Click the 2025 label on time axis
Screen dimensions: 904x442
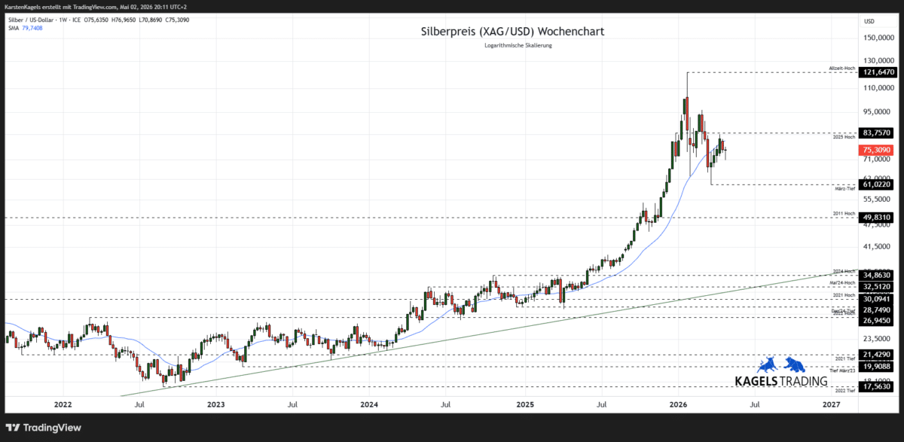pyautogui.click(x=525, y=404)
